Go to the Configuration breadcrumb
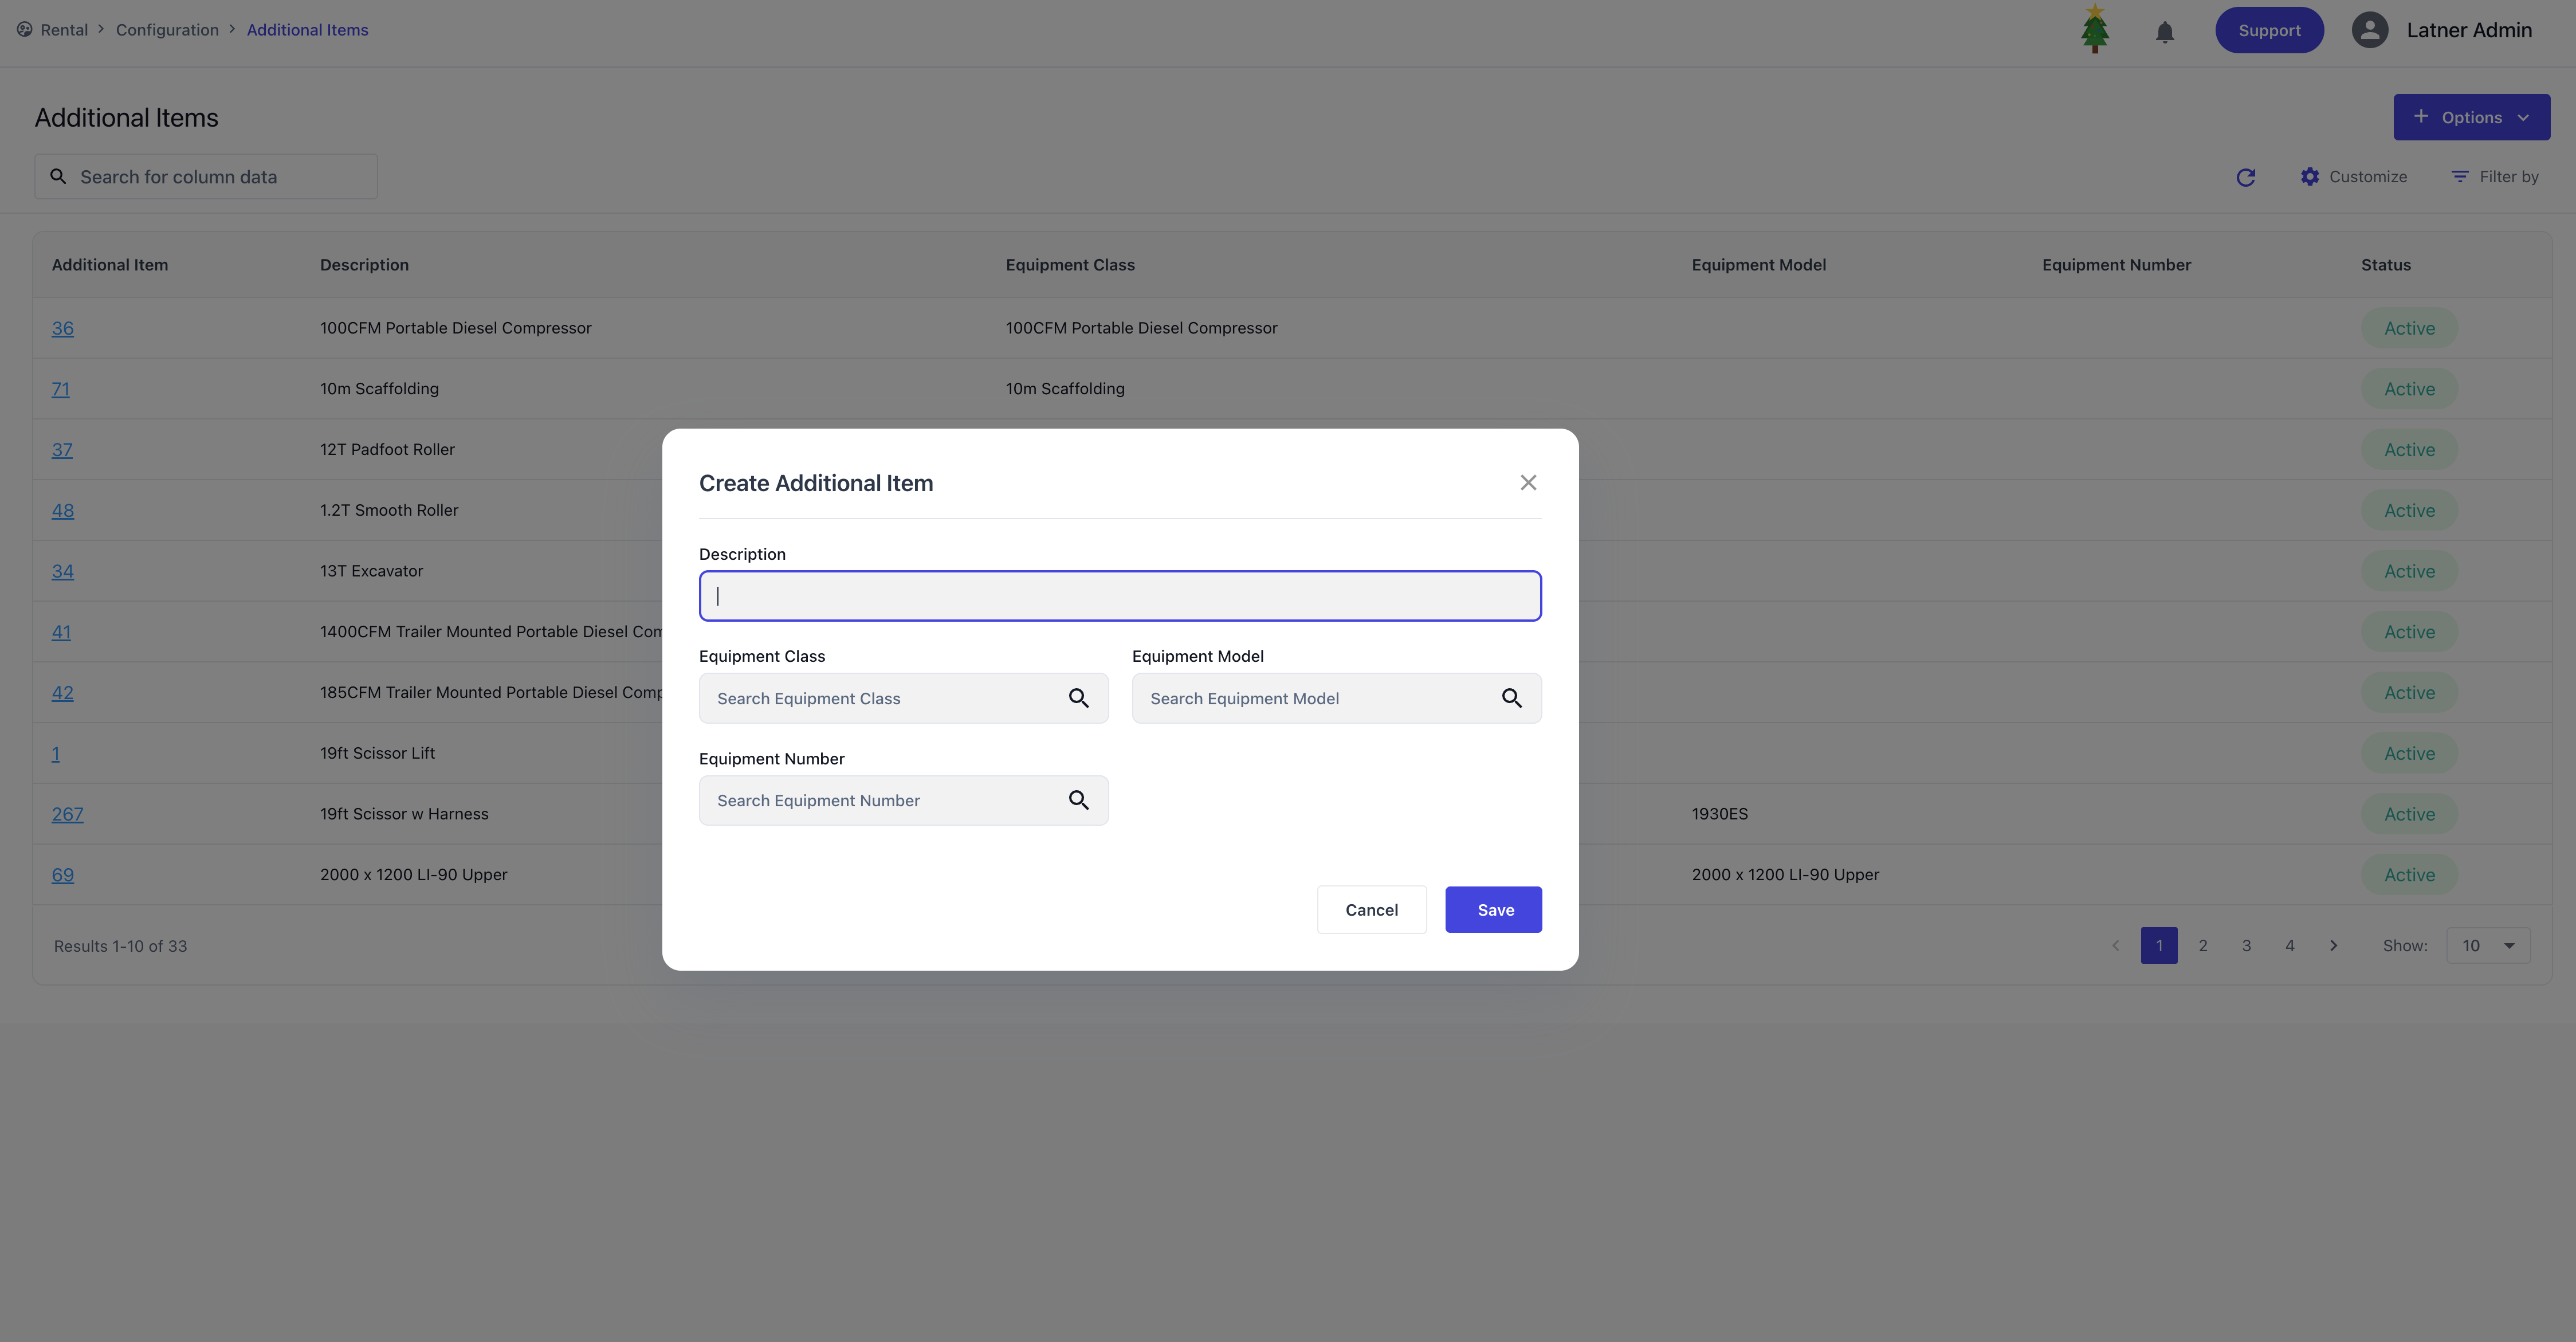This screenshot has width=2576, height=1342. (167, 30)
